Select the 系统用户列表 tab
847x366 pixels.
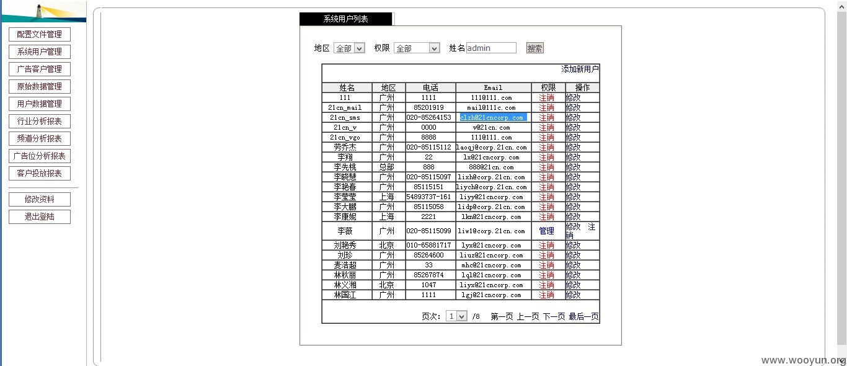346,19
